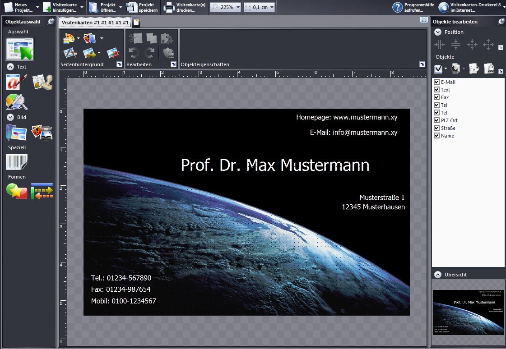Select the 'Homepage: www.mustermann.xy' text on card
Image resolution: width=506 pixels, height=349 pixels.
coord(347,117)
